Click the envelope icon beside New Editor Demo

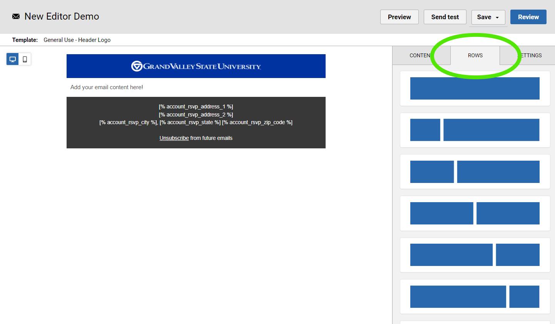click(16, 17)
